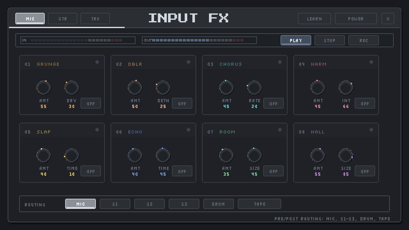This screenshot has width=409, height=230.
Task: Click the GRUNGE effect title
Action: pyautogui.click(x=48, y=64)
